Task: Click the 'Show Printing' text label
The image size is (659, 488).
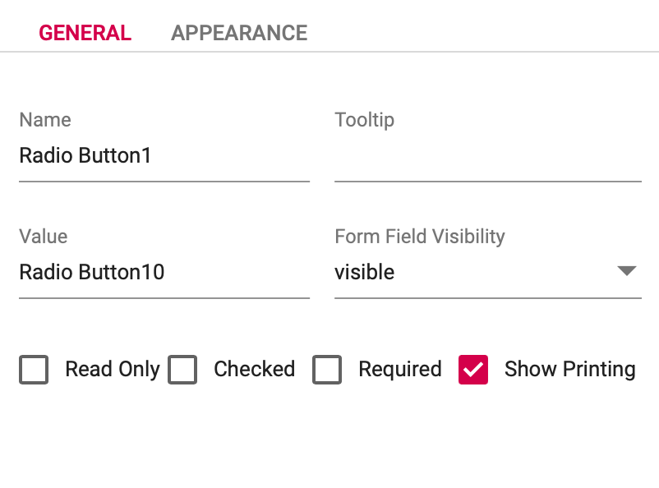Action: click(569, 370)
